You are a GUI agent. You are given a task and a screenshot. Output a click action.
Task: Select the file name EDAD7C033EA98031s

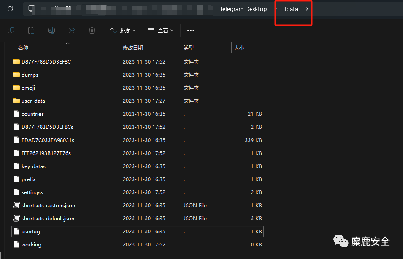click(48, 140)
